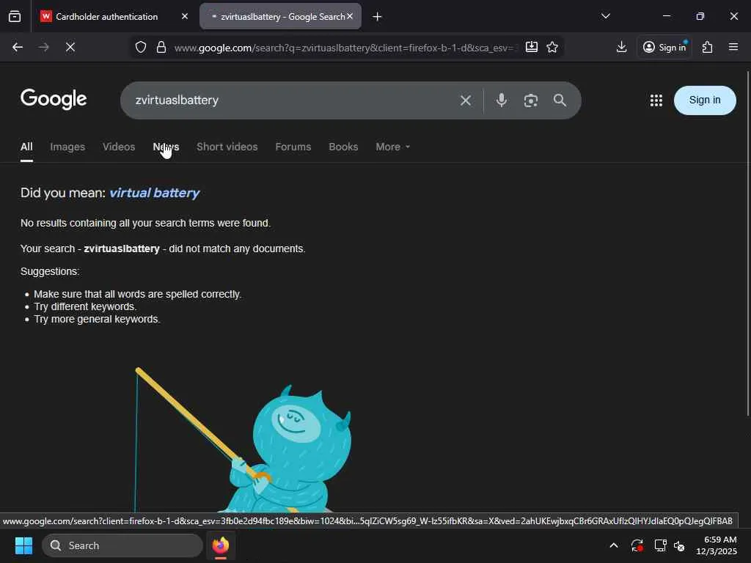Stop loading the page
This screenshot has width=751, height=563.
point(70,47)
